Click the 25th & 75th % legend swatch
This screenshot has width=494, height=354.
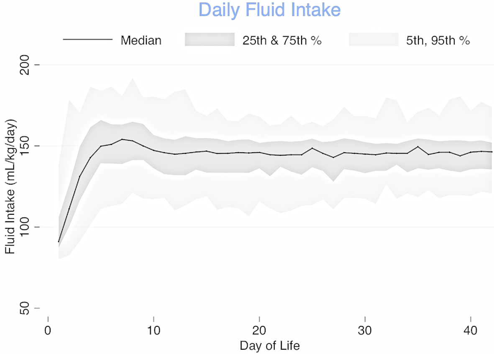pos(209,40)
